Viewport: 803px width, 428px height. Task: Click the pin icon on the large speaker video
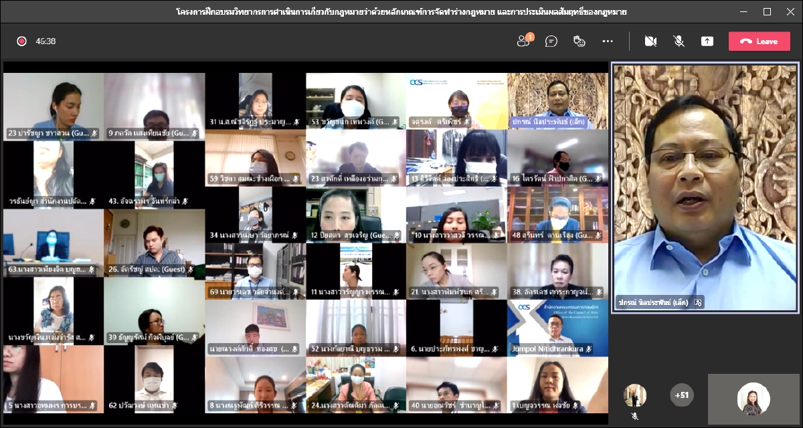698,302
